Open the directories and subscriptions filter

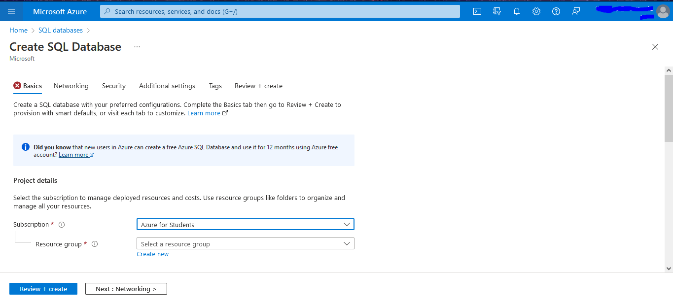pos(496,11)
